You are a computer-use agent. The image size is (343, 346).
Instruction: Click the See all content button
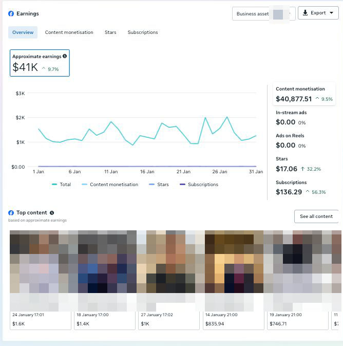point(316,216)
